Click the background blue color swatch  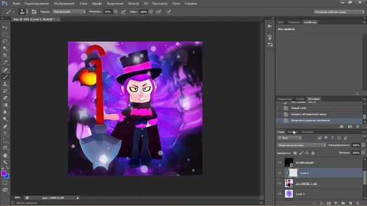[7, 176]
